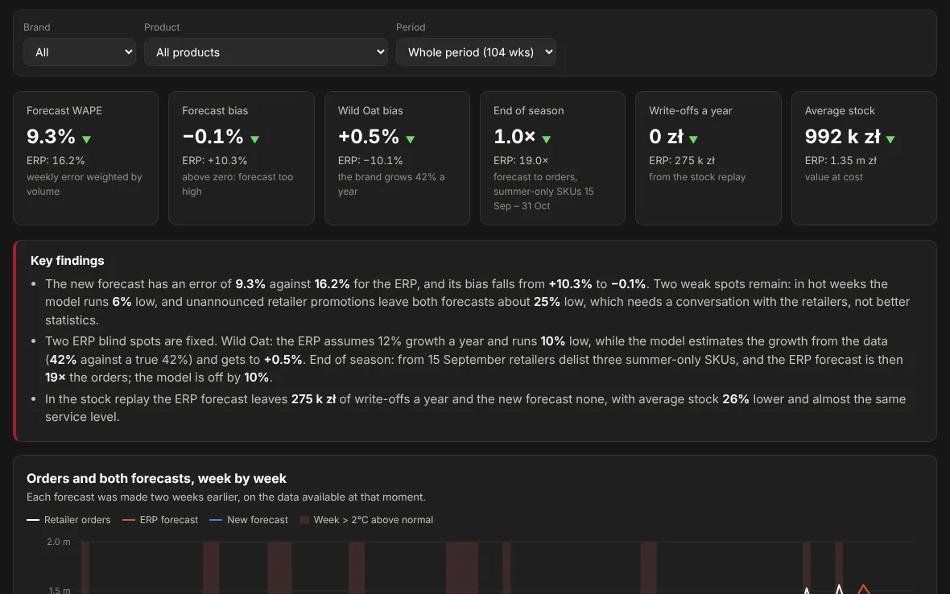The height and width of the screenshot is (594, 950).
Task: Click the New forecast legend line marker
Action: [216, 519]
